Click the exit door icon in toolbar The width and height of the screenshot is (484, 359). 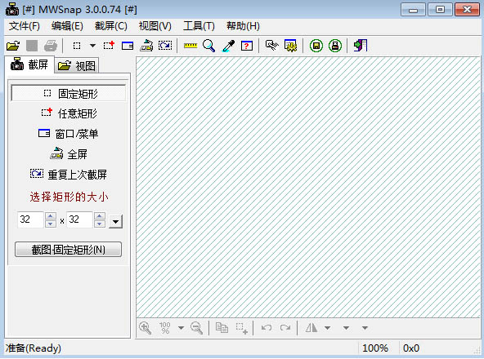(361, 46)
